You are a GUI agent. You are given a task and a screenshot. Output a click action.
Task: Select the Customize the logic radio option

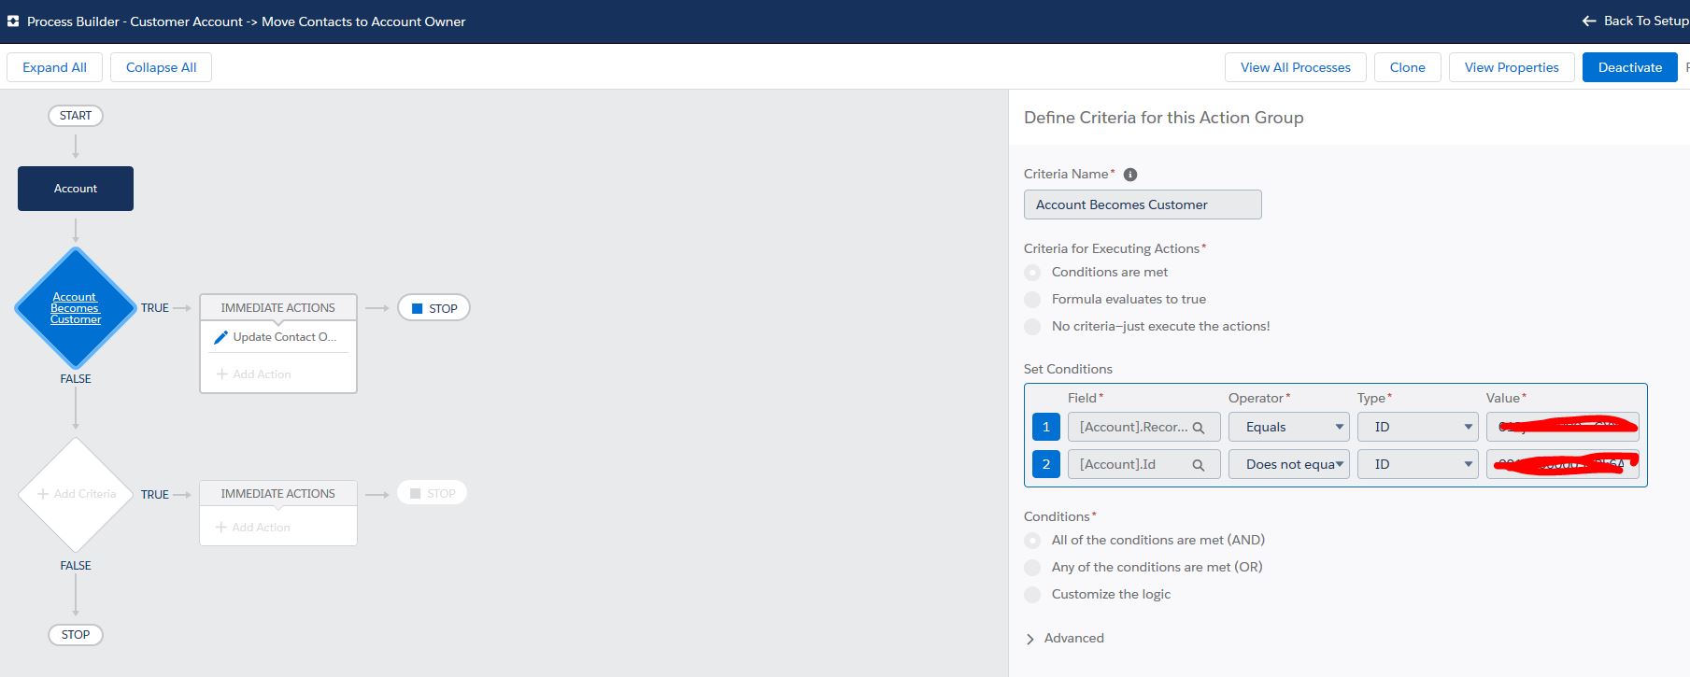click(x=1032, y=595)
